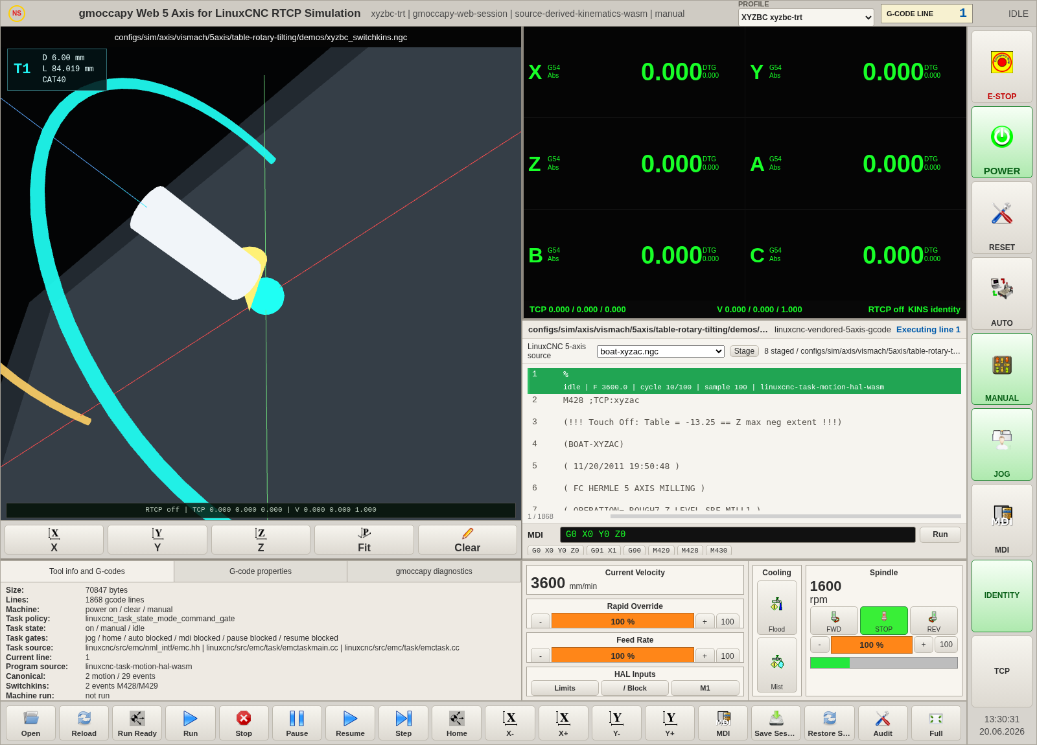
Task: Toggle IDENTITY kinematics mode
Action: [1001, 596]
